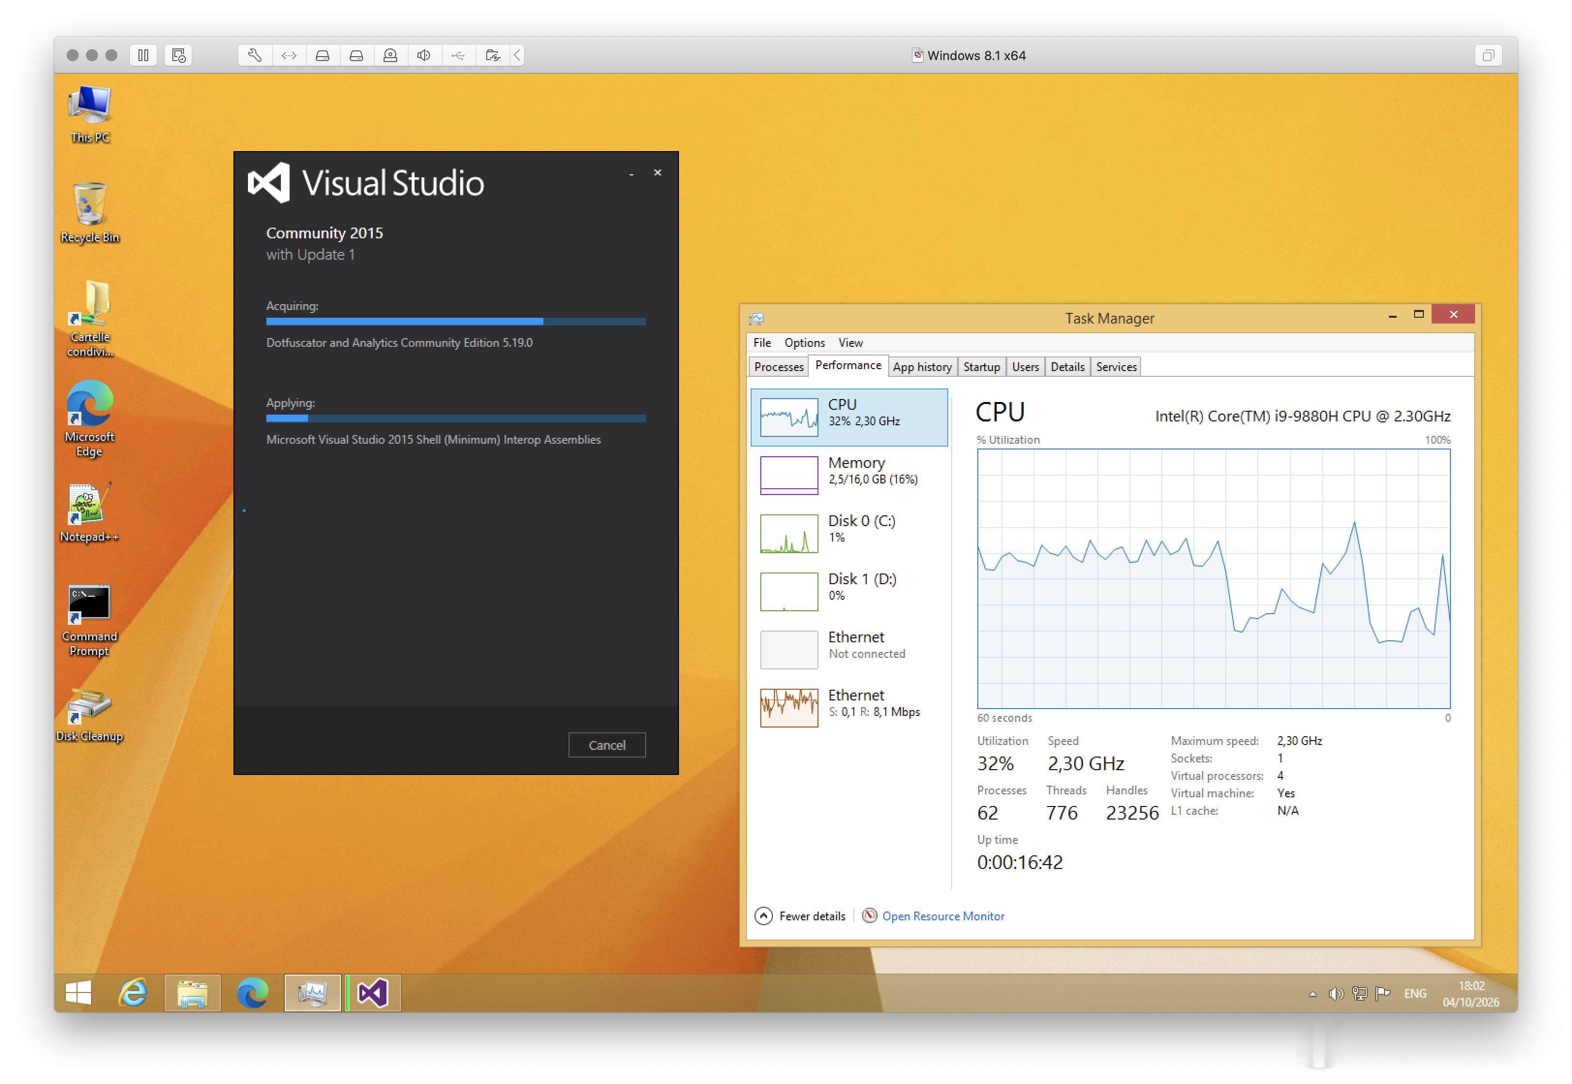
Task: Open File Explorer from the taskbar
Action: point(193,993)
